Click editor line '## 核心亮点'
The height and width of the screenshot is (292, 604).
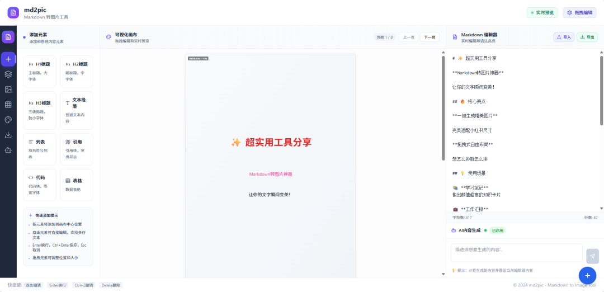[469, 101]
